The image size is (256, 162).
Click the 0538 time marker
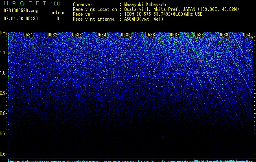click(x=199, y=35)
